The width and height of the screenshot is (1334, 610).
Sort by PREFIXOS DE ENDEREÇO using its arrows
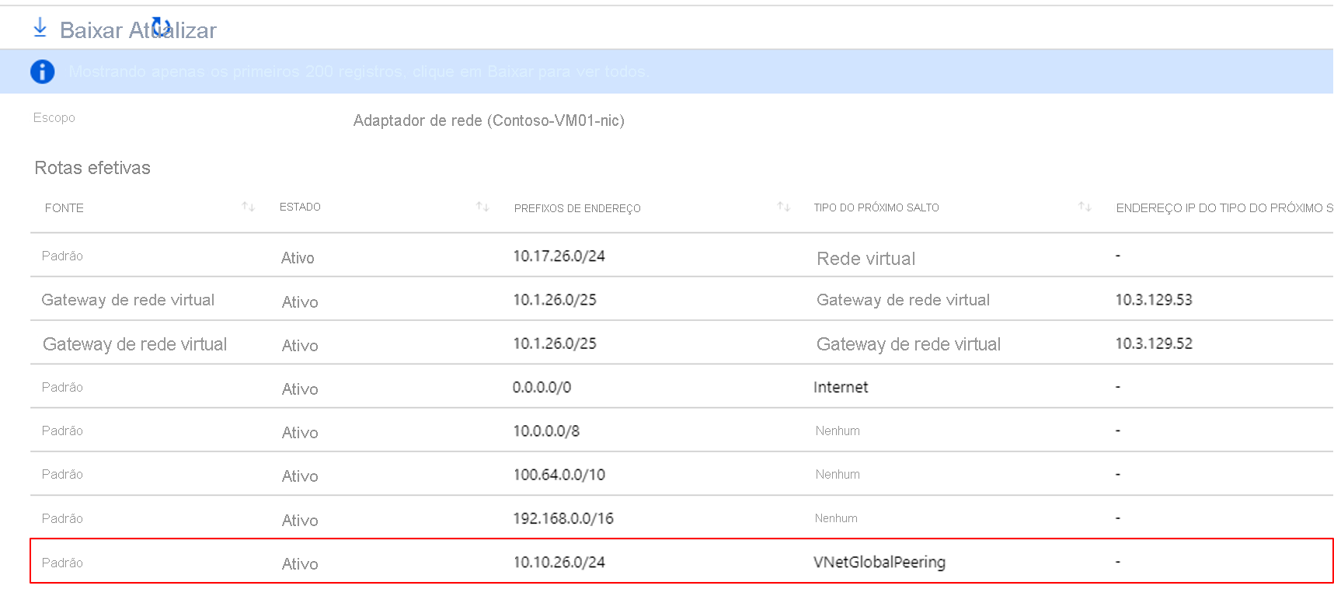coord(783,207)
